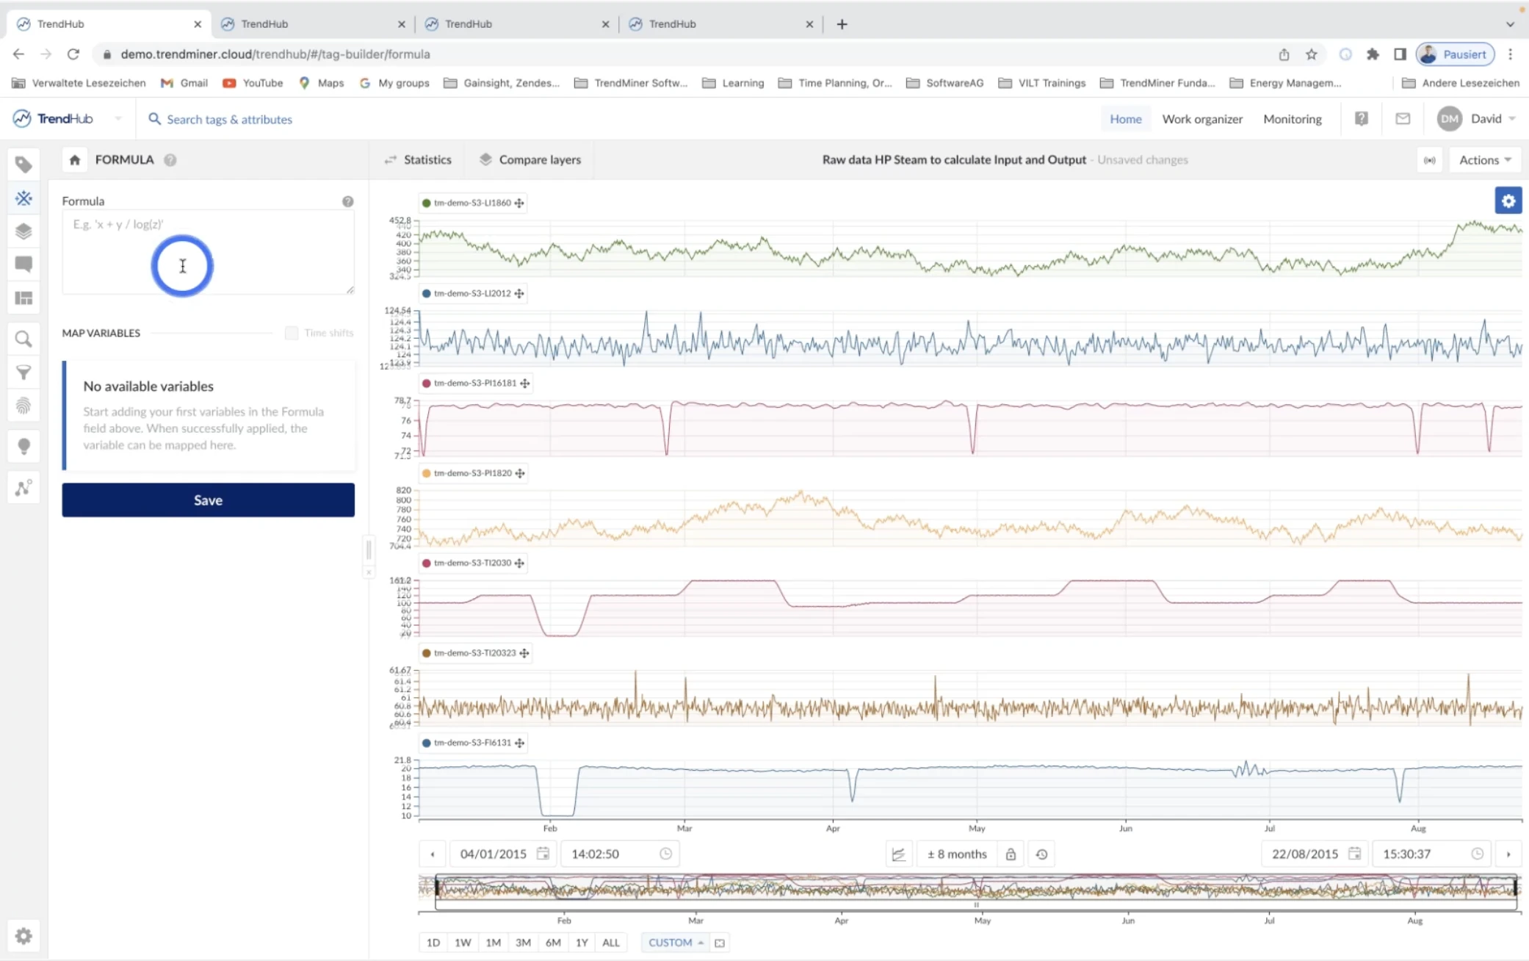
Task: Click the chart settings gear button
Action: pos(1508,201)
